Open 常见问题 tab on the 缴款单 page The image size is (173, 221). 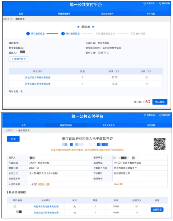[151, 14]
